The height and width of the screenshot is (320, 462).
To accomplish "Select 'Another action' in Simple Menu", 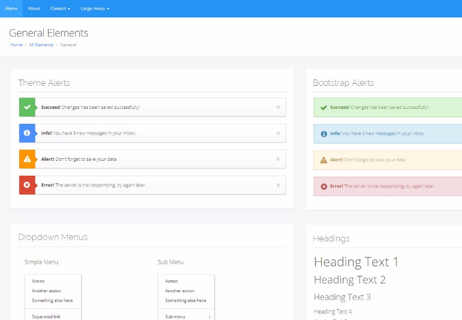I will tap(46, 291).
